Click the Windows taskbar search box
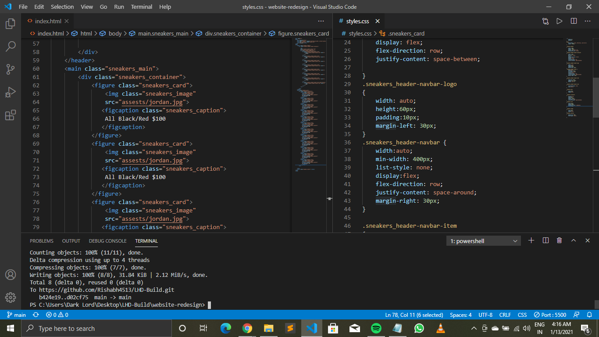The image size is (599, 337). click(x=96, y=328)
